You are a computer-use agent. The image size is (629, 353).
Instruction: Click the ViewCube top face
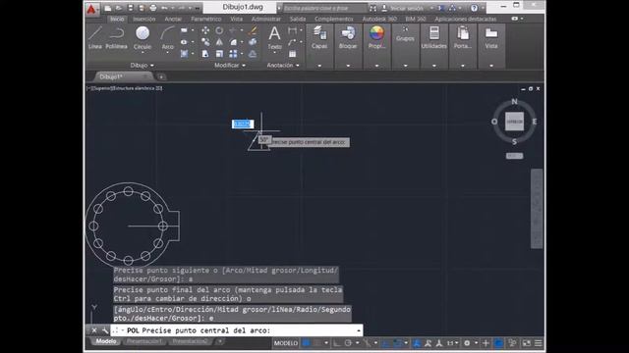click(x=514, y=122)
